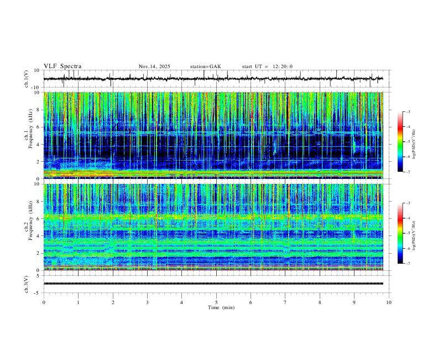
Task: Click time-axis tick label "5"
Action: click(x=216, y=302)
